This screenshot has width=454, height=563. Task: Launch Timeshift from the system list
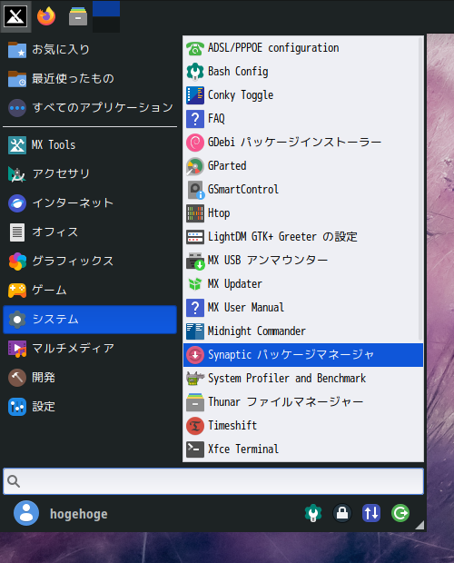coord(303,426)
